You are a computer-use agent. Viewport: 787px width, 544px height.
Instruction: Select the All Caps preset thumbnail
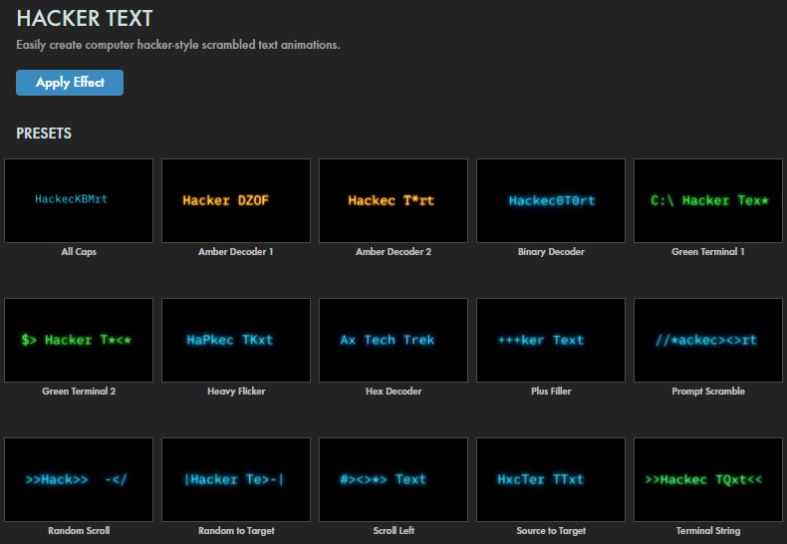coord(79,200)
